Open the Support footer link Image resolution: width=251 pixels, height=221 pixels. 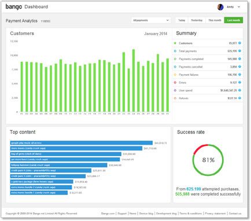pyautogui.click(x=122, y=213)
